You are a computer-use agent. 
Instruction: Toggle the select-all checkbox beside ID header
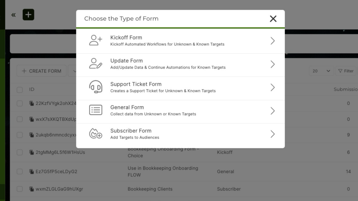(20, 90)
